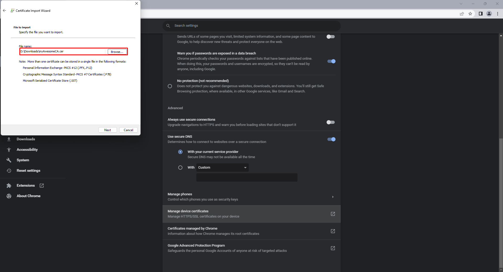Screen dimensions: 503x272
Task: Click the Search settings field
Action: pyautogui.click(x=252, y=26)
